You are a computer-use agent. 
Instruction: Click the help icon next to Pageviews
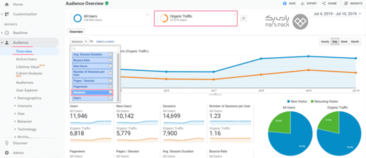pos(110,87)
